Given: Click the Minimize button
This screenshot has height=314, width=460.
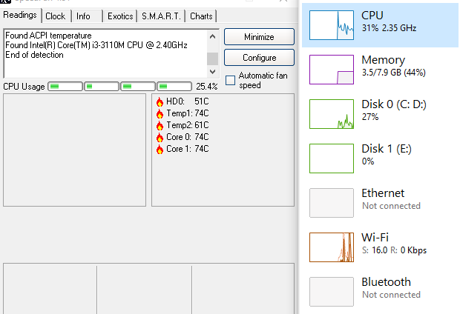Looking at the screenshot, I should coord(260,37).
